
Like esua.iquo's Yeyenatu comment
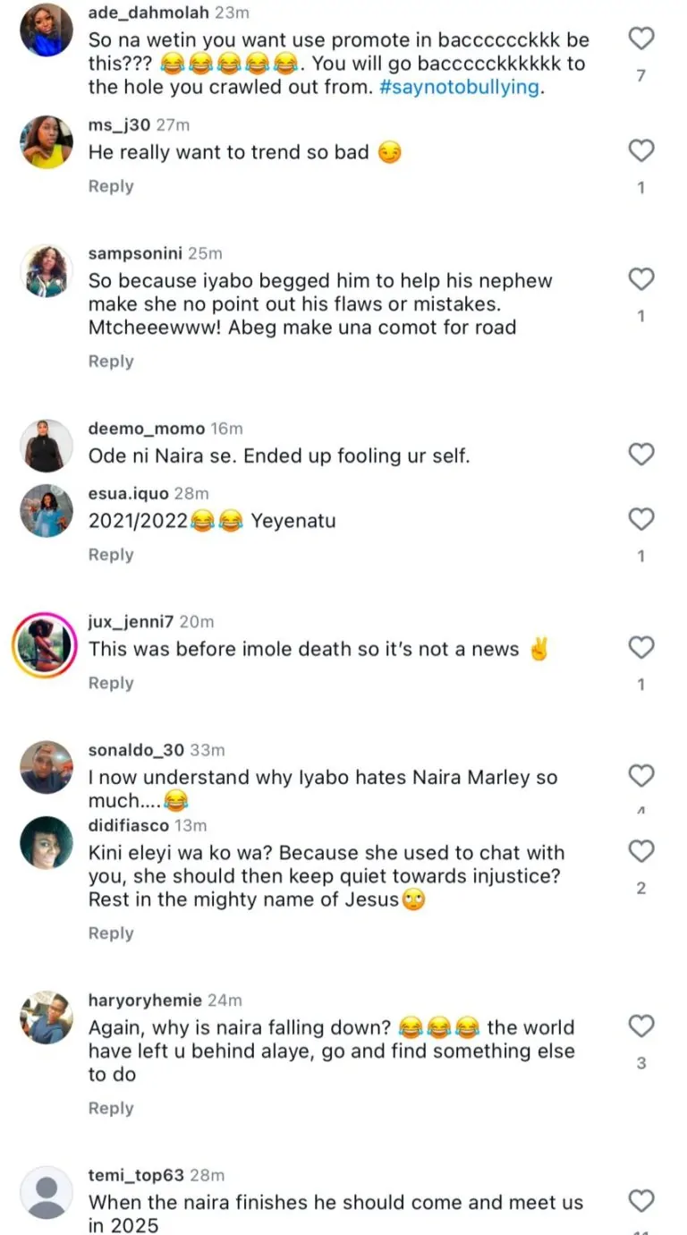tap(641, 519)
